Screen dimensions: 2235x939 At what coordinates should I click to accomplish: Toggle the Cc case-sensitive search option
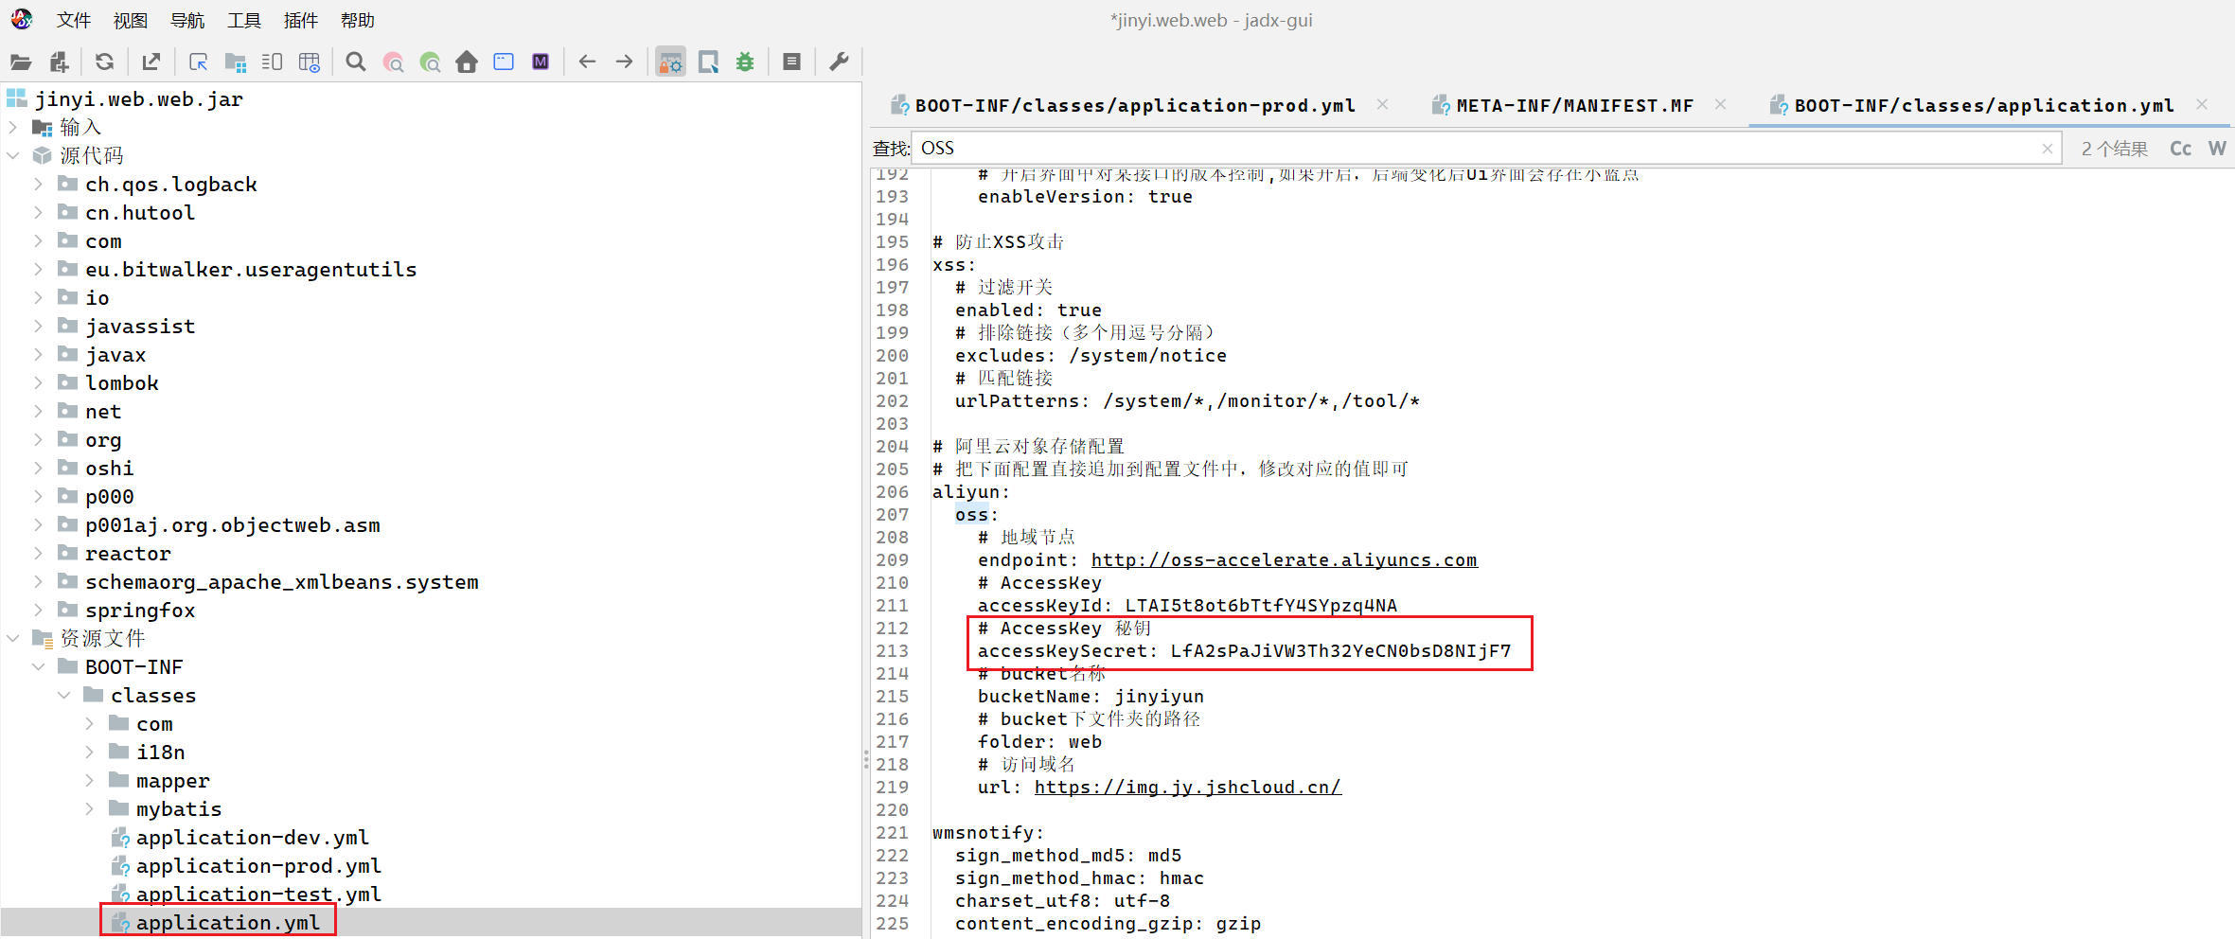[x=2180, y=149]
